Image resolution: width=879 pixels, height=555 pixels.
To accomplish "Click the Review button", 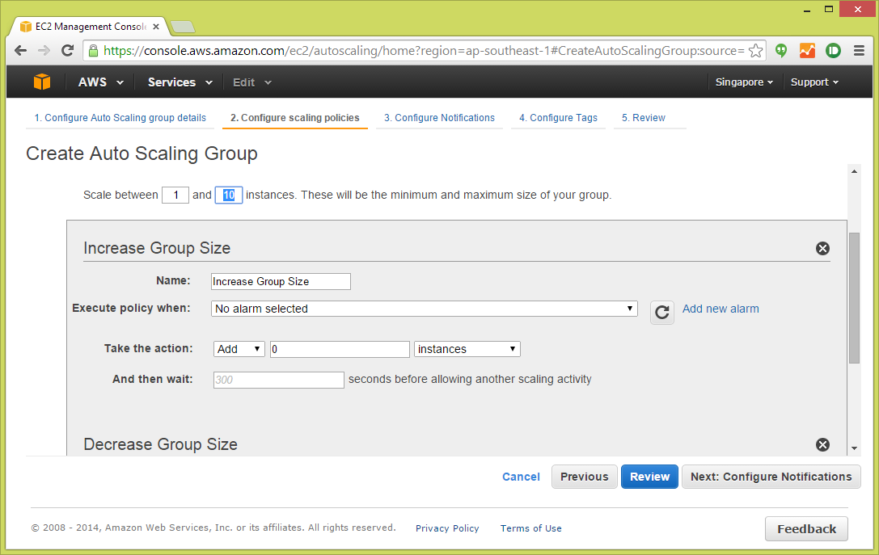I will 649,477.
